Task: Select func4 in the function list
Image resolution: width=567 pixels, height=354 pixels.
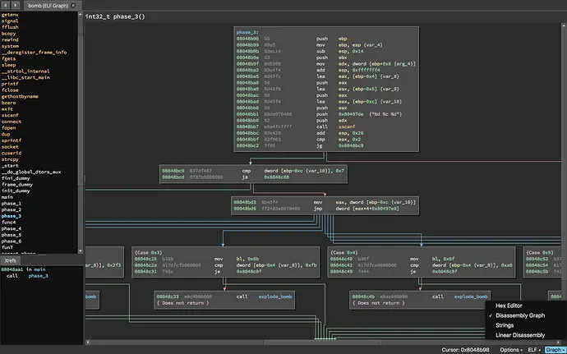Action: click(8, 223)
